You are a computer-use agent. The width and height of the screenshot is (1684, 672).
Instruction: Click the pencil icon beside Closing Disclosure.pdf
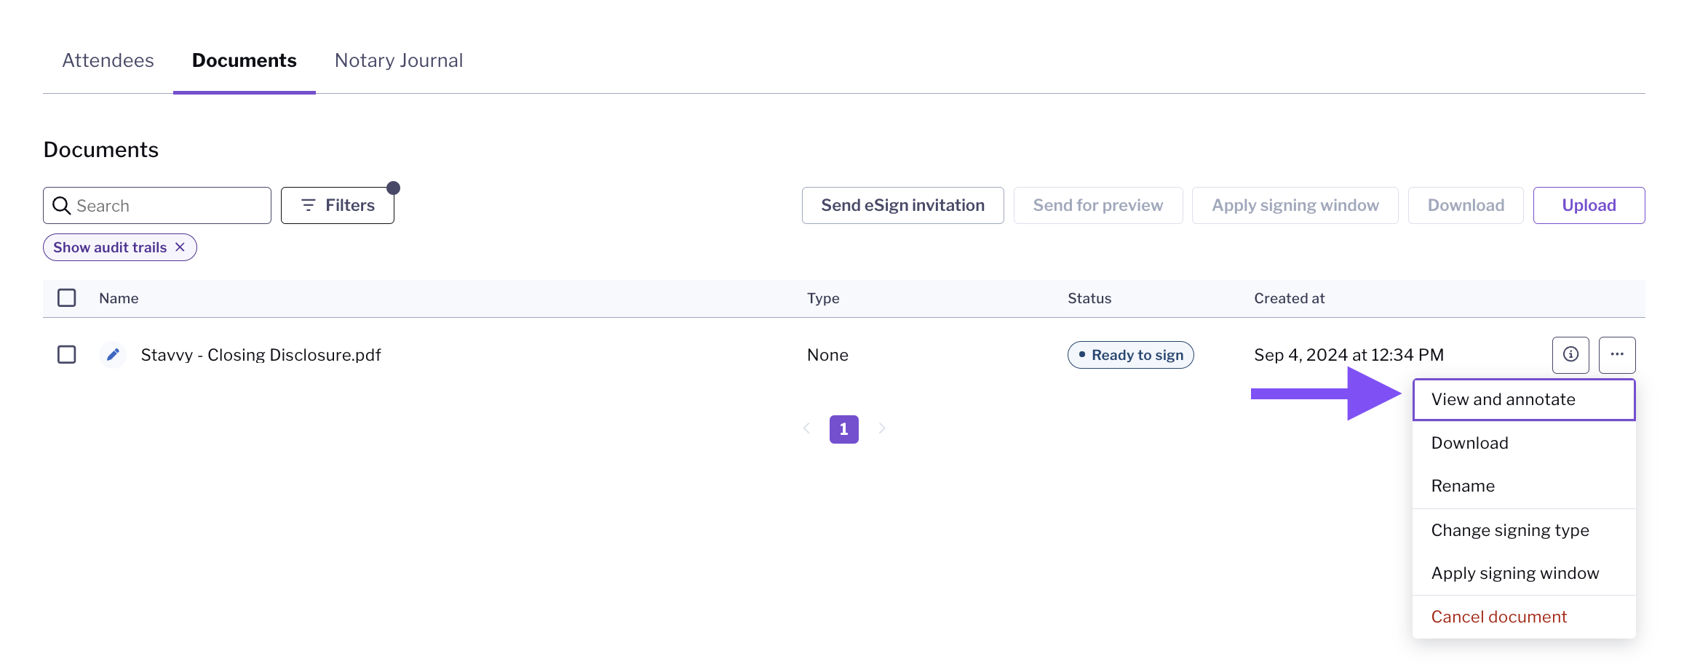pos(113,355)
